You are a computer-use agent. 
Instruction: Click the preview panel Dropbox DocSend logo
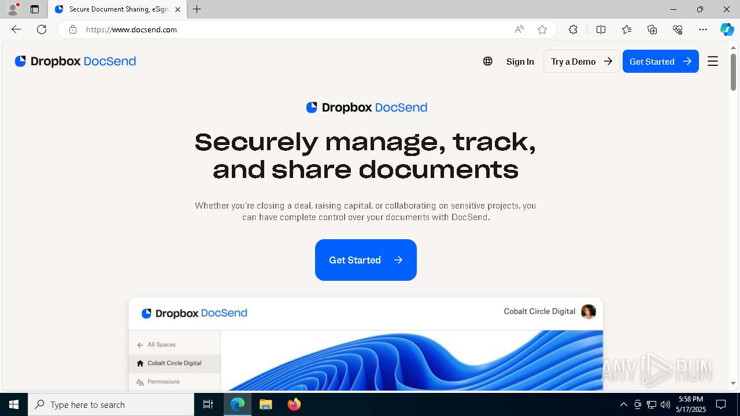[x=194, y=313]
